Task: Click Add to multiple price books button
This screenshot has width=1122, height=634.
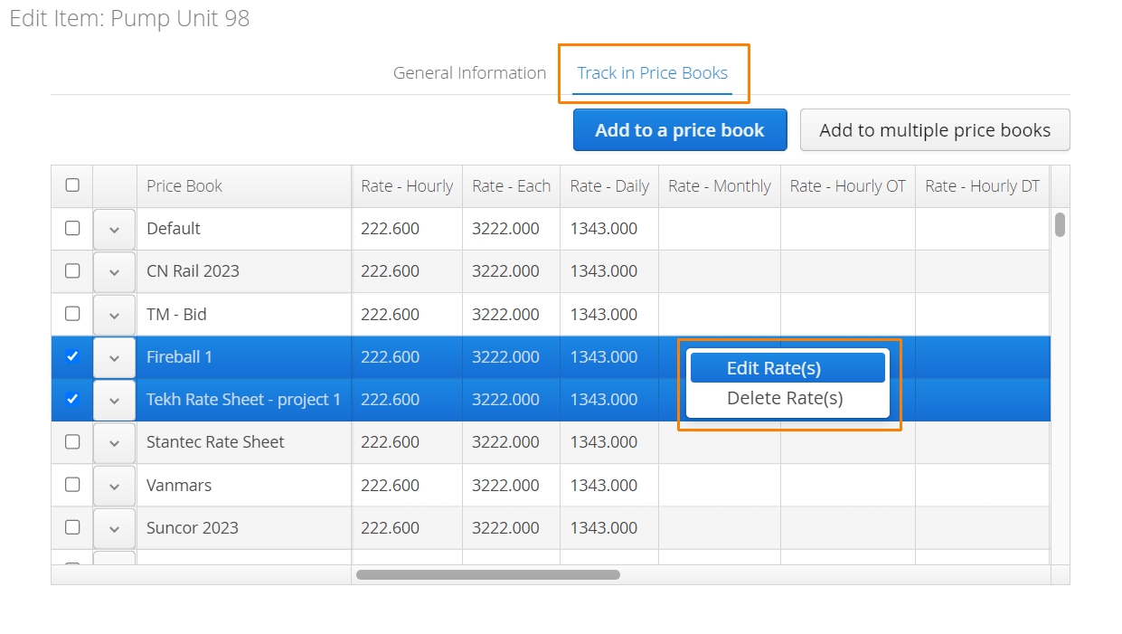Action: (935, 130)
